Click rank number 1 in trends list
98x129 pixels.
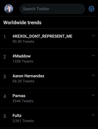pyautogui.click(x=5, y=37)
